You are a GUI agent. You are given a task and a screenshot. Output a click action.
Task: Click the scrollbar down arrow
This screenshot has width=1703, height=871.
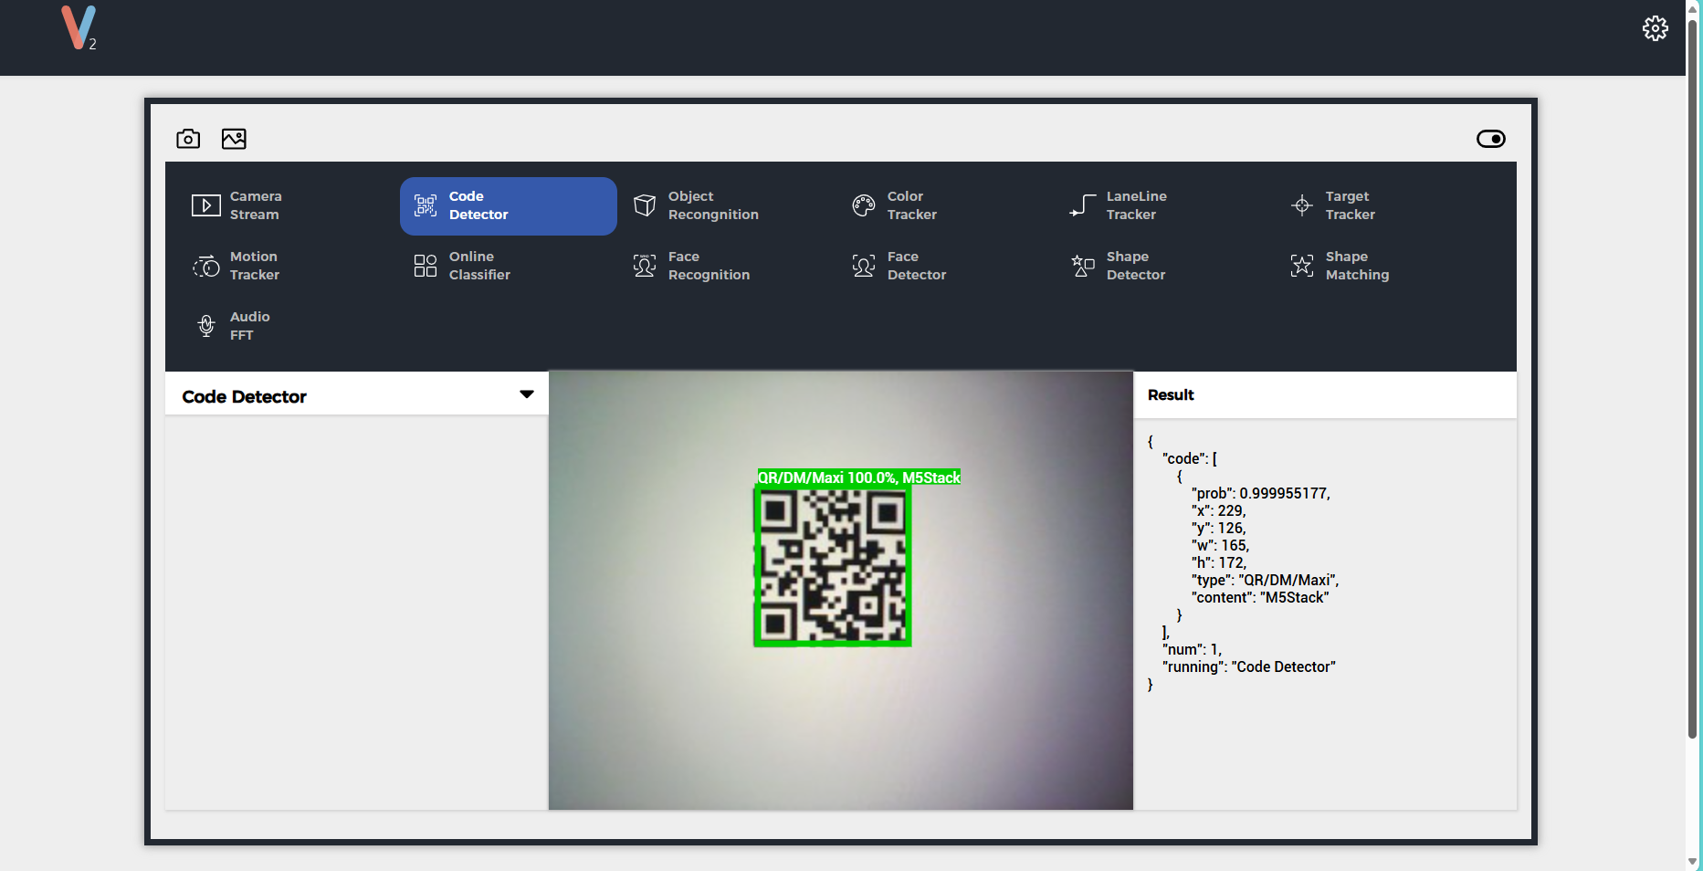tap(1692, 861)
